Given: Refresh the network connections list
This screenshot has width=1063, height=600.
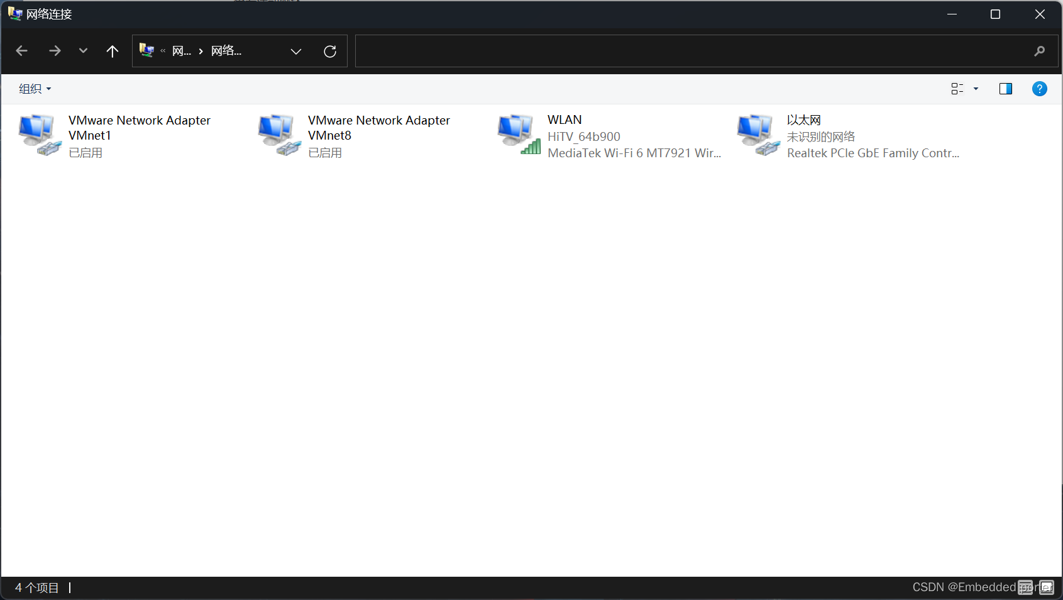Looking at the screenshot, I should click(330, 51).
